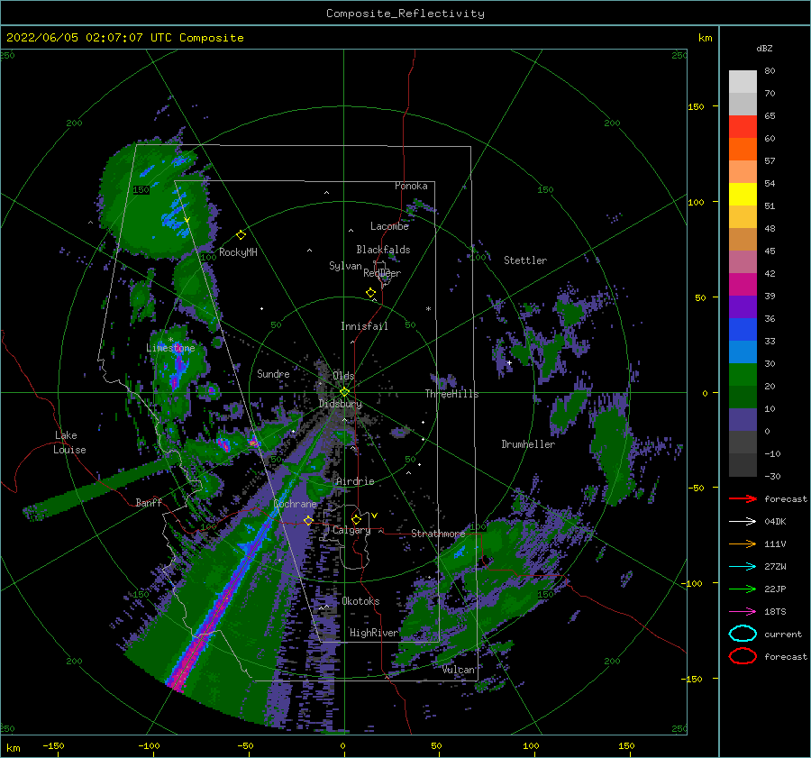This screenshot has height=758, width=811.
Task: Click the Airdrie city label
Action: (x=355, y=481)
